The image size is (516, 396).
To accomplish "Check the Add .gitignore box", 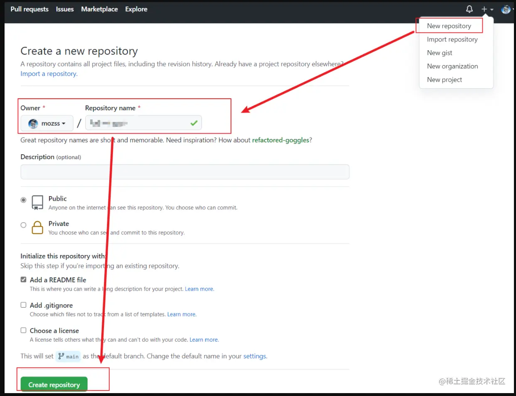I will coord(24,305).
